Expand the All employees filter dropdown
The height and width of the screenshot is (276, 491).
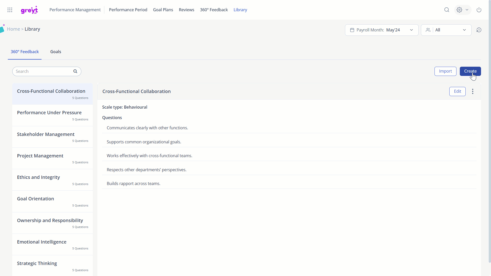[x=446, y=30]
